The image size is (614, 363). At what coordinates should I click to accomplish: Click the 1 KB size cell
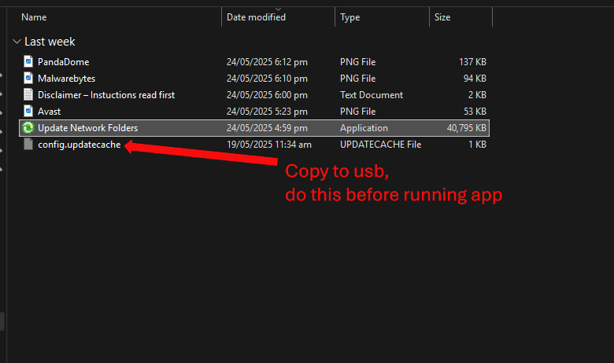477,145
